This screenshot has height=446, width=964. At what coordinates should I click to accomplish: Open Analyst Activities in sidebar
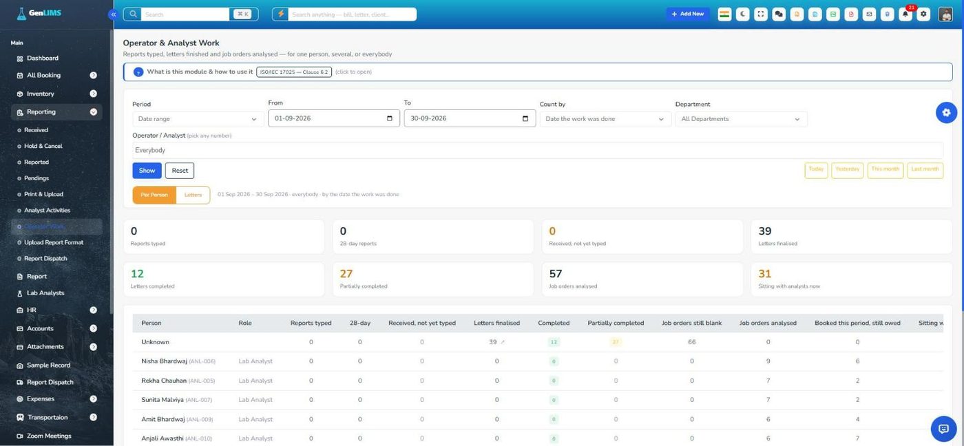[x=47, y=211]
